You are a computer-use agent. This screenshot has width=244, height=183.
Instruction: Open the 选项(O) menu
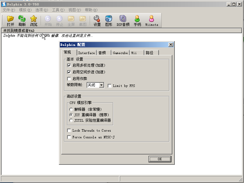tap(42, 10)
